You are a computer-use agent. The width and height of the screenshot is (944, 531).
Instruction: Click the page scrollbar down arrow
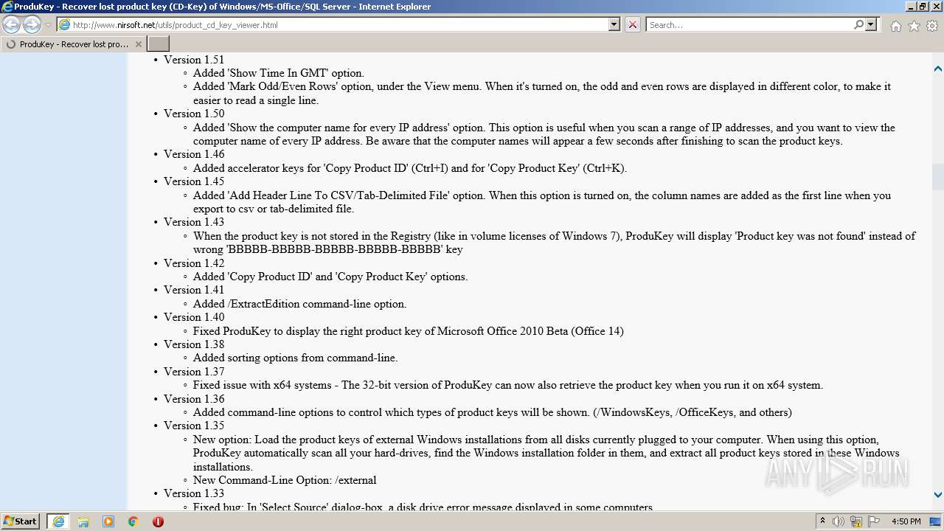pyautogui.click(x=938, y=495)
